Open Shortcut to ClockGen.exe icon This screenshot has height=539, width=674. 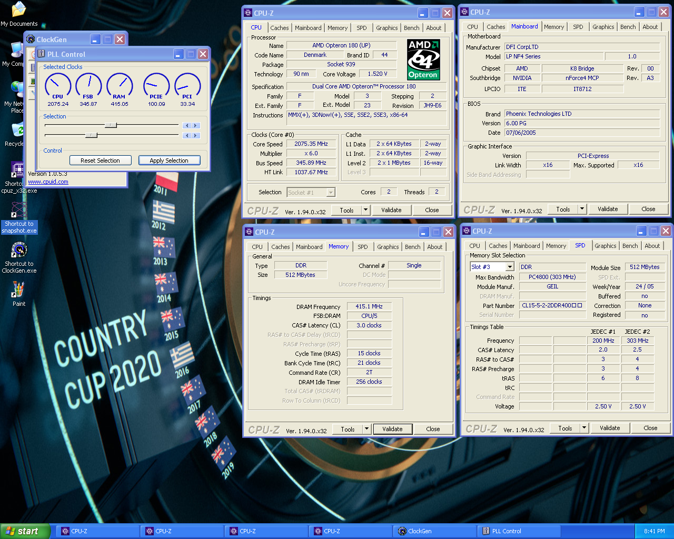(x=19, y=258)
